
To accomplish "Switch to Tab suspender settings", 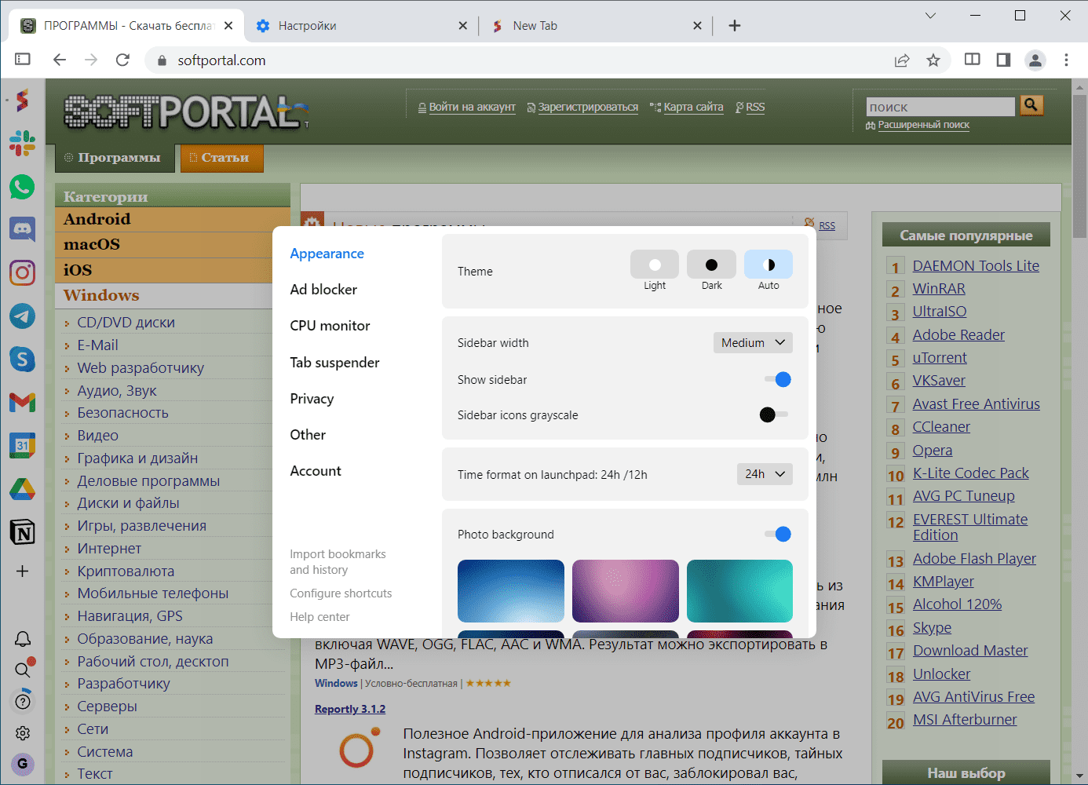I will coord(334,363).
